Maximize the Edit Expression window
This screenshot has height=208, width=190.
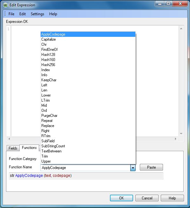pos(168,4)
